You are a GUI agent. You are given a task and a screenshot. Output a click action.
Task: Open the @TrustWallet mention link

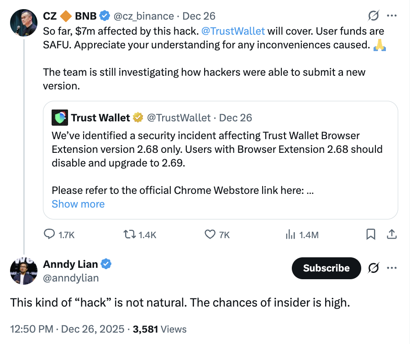(x=233, y=31)
